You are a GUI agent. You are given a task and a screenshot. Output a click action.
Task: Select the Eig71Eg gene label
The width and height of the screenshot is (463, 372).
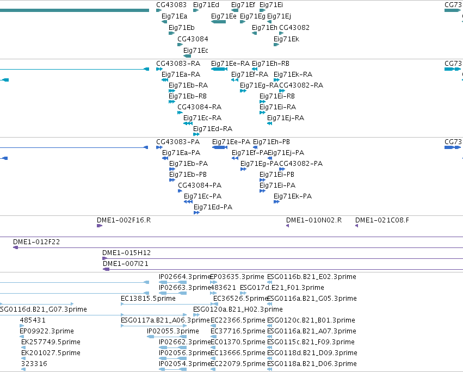[252, 16]
